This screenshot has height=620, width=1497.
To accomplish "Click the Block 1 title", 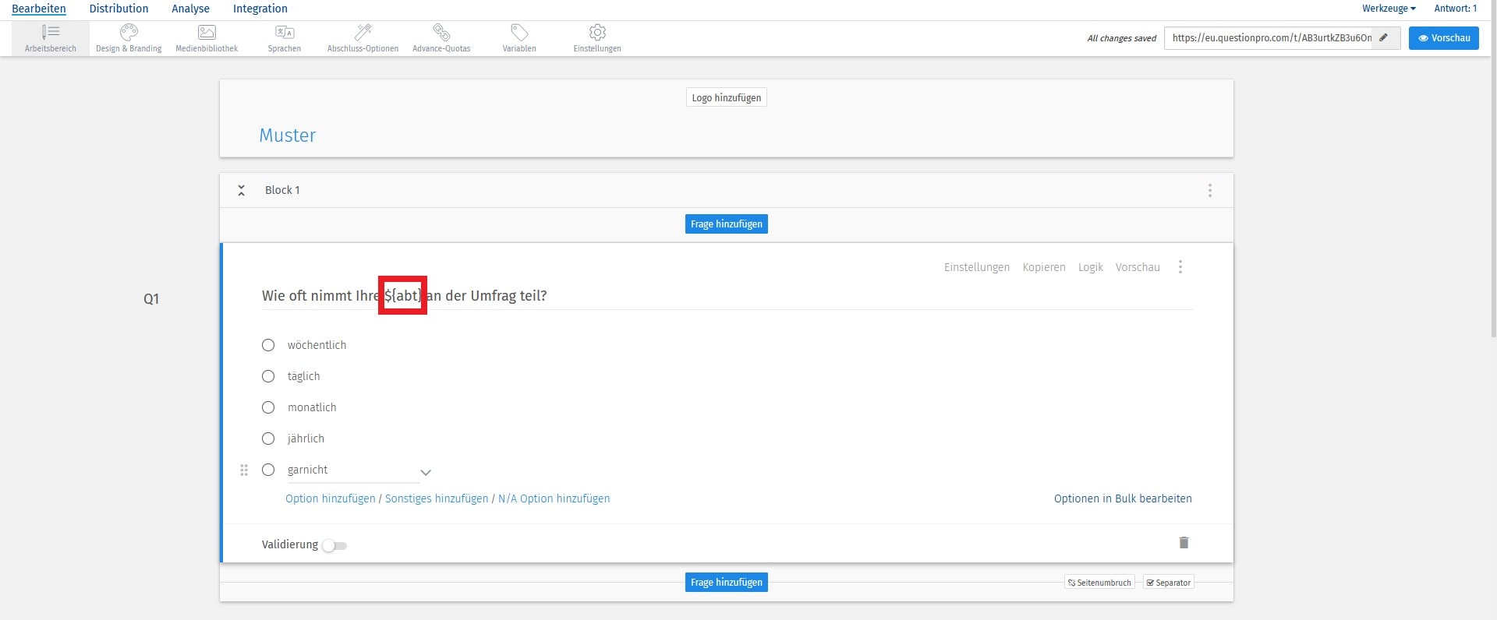I will point(282,190).
